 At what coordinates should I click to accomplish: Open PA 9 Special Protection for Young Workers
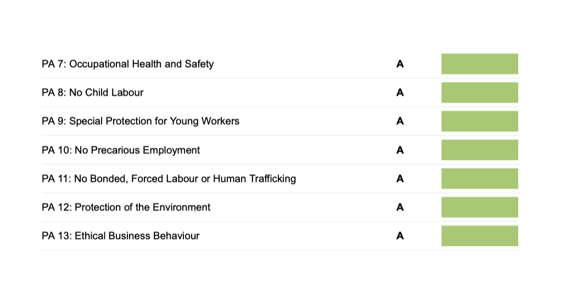(141, 121)
